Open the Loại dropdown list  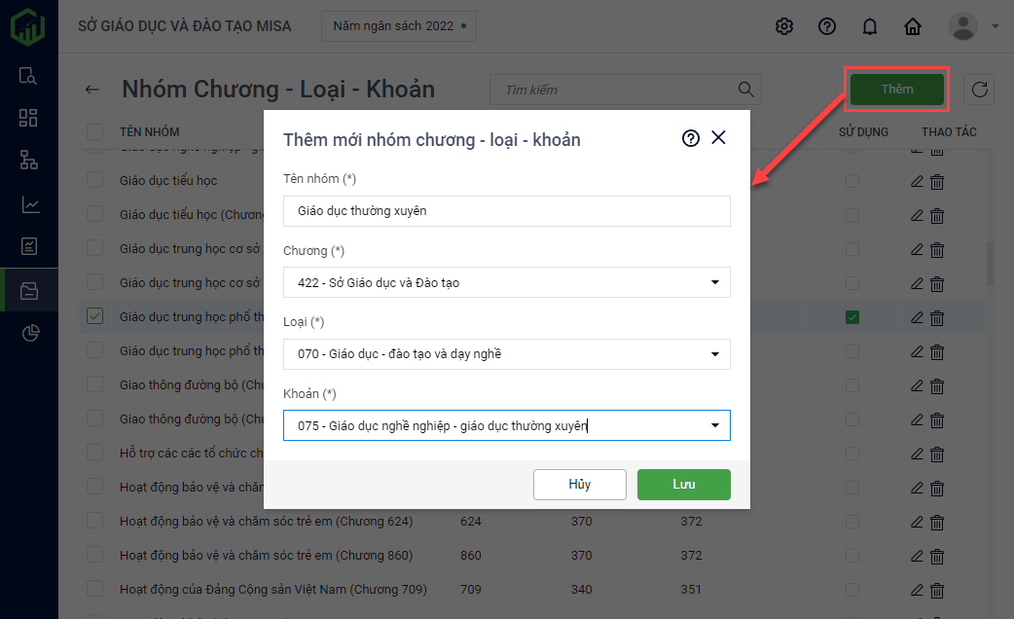coord(714,354)
